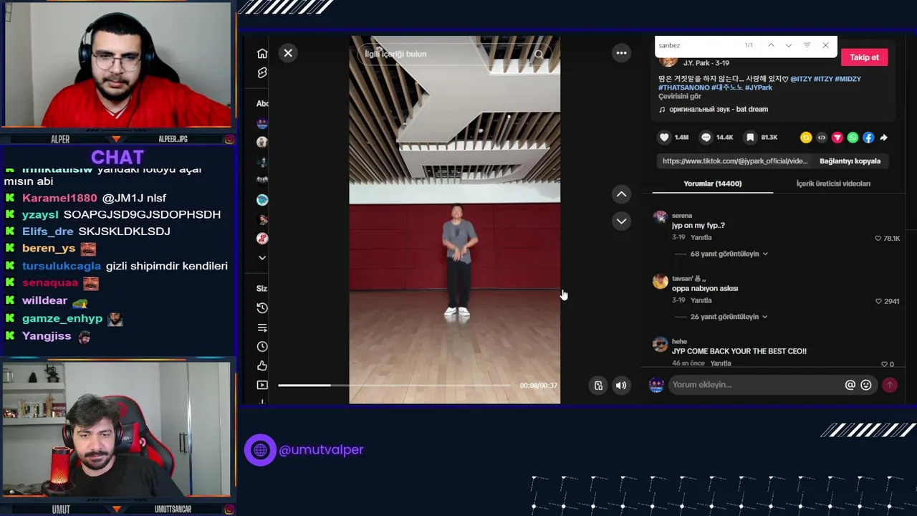Screen dimensions: 917x516
Task: Open Watch later clock icon in sidebar
Action: (262, 347)
